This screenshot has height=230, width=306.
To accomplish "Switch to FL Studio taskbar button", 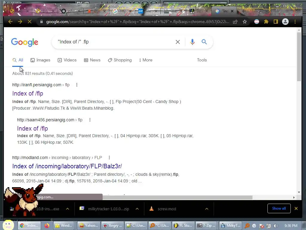I will (183, 226).
